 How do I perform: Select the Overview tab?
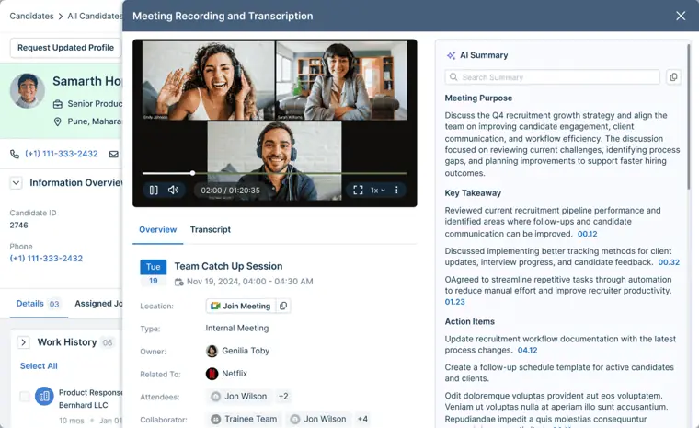pyautogui.click(x=158, y=229)
